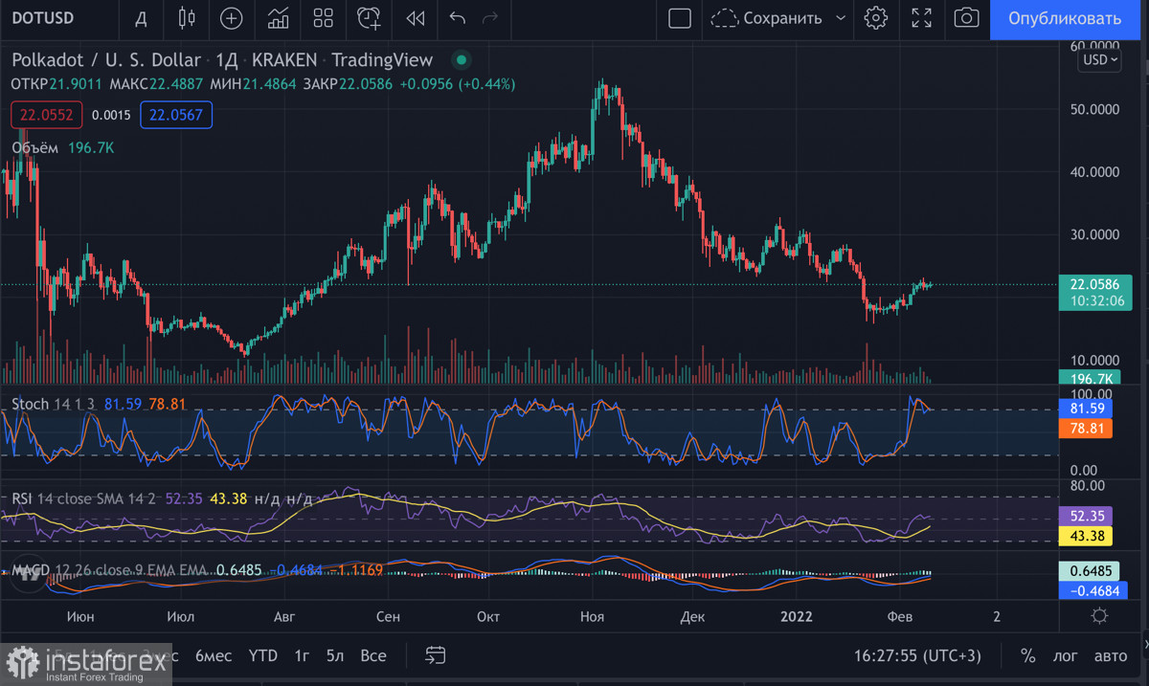
Task: Enter fullscreen mode
Action: pyautogui.click(x=921, y=18)
